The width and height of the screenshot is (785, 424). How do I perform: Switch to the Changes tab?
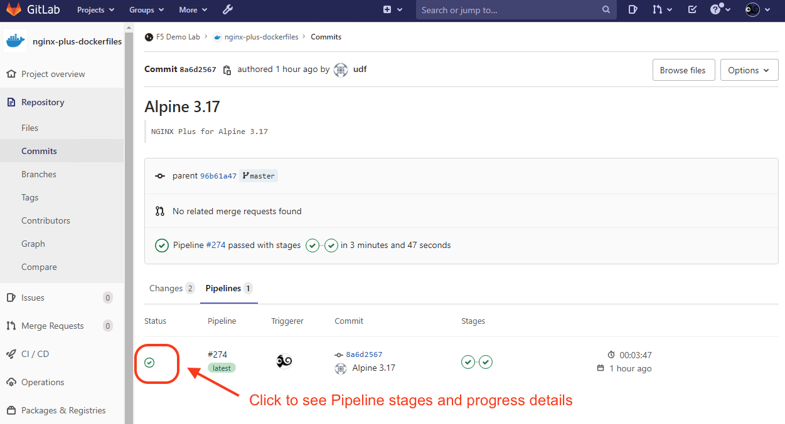point(172,289)
